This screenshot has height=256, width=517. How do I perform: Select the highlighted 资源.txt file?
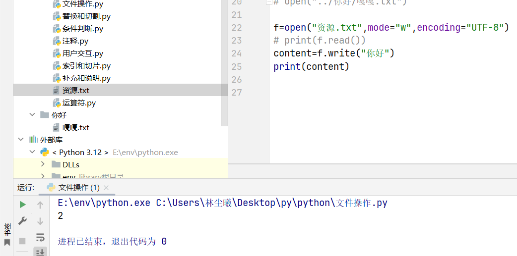tap(121, 90)
